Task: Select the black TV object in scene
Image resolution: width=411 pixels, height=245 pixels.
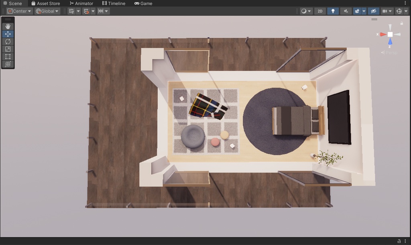Action: tap(339, 117)
